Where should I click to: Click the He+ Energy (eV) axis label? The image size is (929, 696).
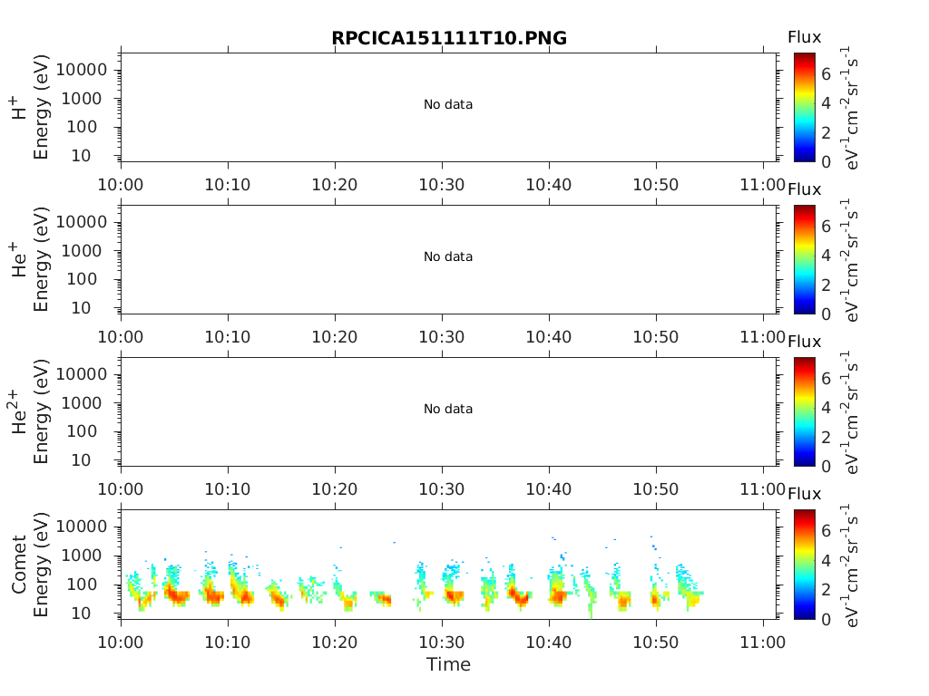pos(30,259)
